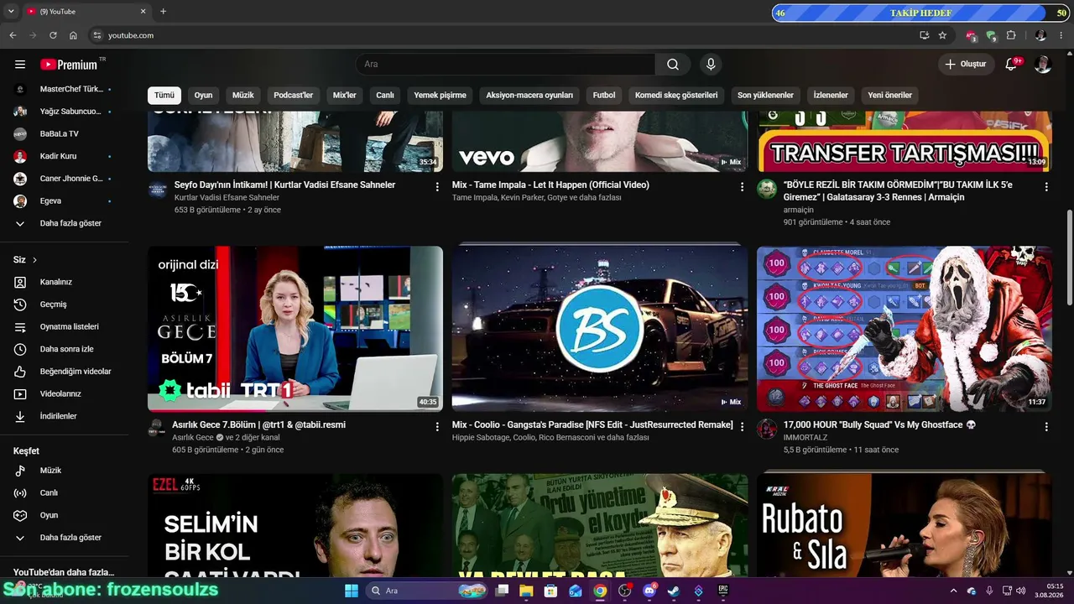
Task: Select the Futbol filter chip
Action: pos(604,95)
